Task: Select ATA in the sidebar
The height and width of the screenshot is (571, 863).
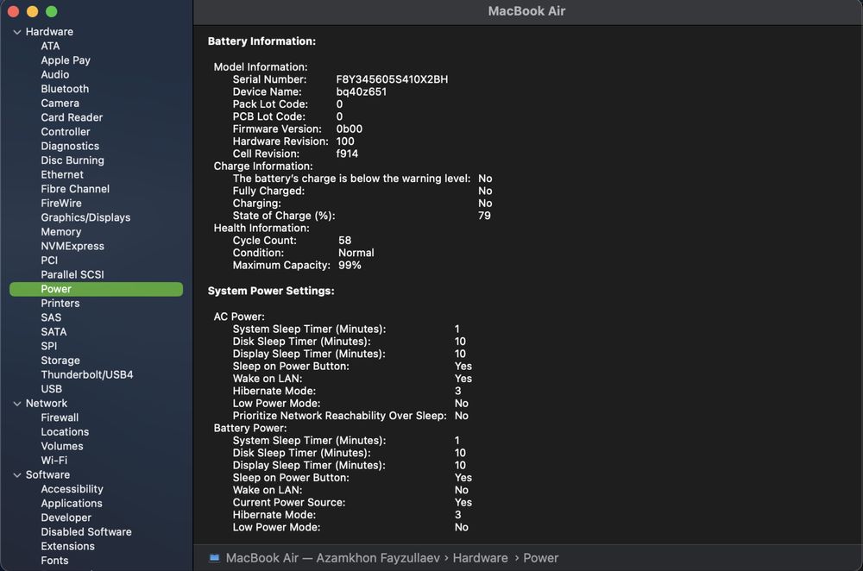Action: pos(50,47)
